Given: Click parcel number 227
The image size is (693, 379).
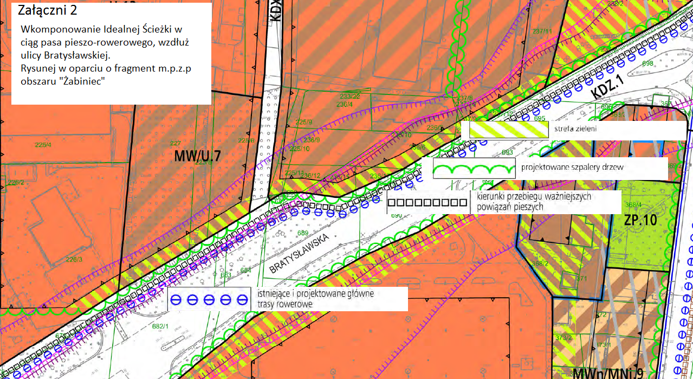Looking at the screenshot, I should coord(175,144).
